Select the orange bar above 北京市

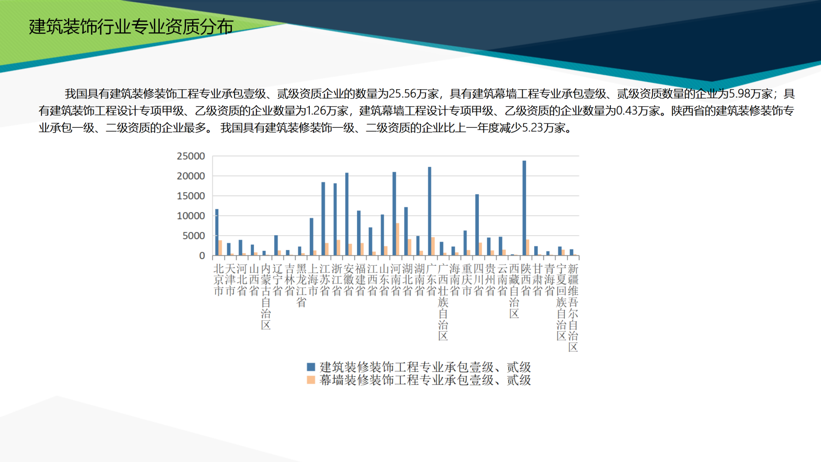click(x=220, y=248)
